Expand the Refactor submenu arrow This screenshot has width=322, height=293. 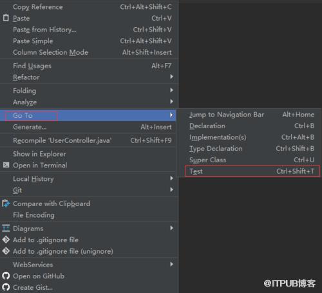pyautogui.click(x=171, y=77)
